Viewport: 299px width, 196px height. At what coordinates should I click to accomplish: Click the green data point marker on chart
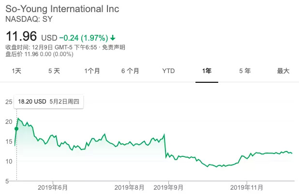click(16, 128)
